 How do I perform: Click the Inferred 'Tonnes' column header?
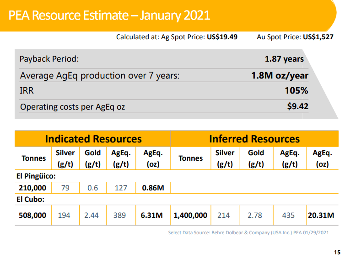[x=190, y=158]
